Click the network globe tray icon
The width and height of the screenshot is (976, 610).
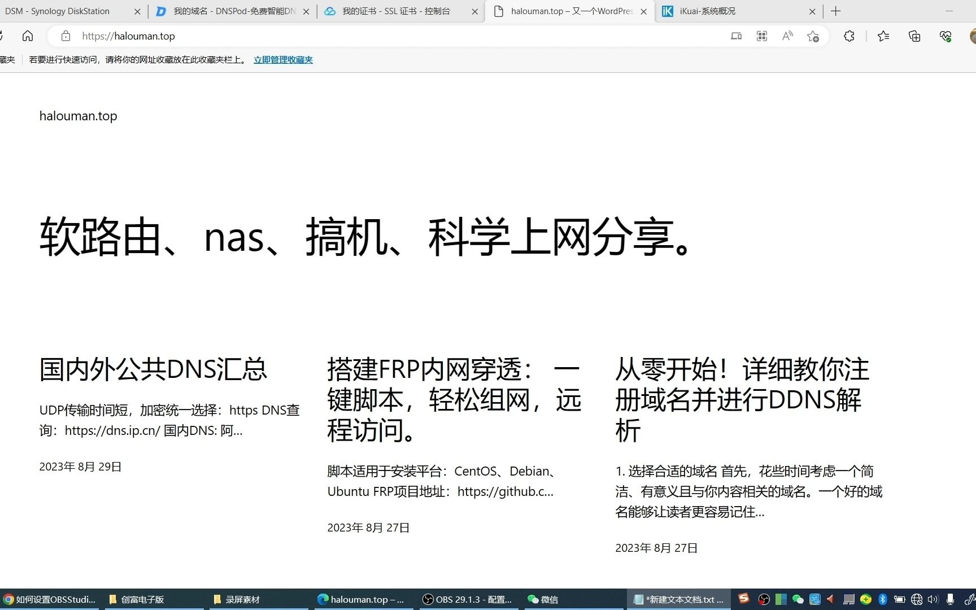[917, 599]
